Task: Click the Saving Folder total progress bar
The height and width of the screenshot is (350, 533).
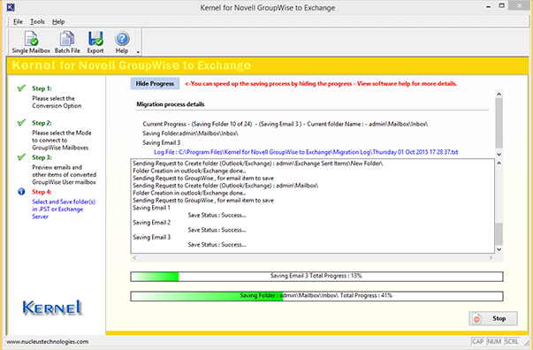Action: point(316,296)
